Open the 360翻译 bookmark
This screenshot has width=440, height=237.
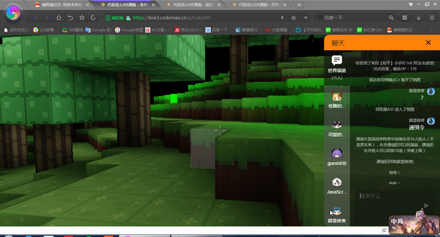[x=72, y=30]
